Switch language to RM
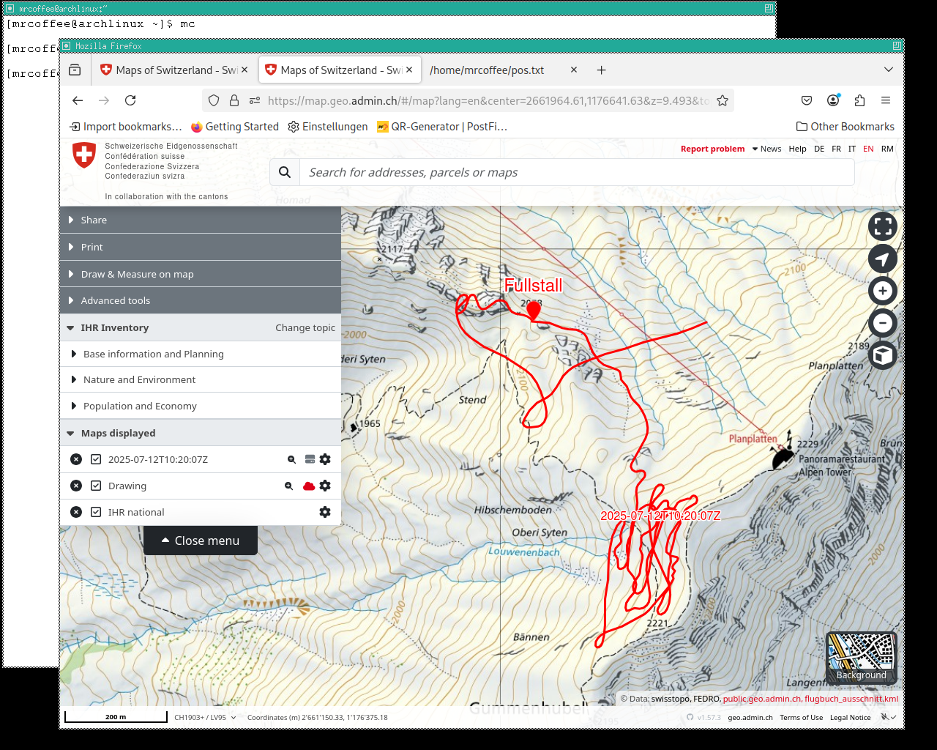The image size is (937, 750). [887, 149]
